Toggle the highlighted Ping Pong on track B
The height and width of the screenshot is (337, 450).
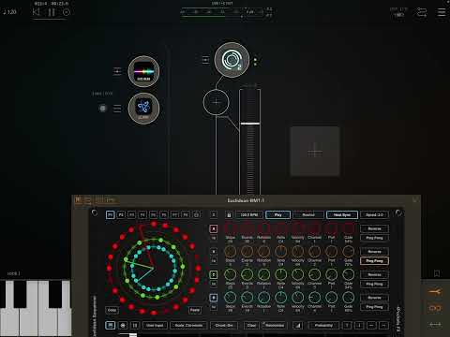[x=374, y=260]
